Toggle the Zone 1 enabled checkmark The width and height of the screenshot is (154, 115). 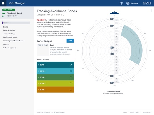[71, 65]
